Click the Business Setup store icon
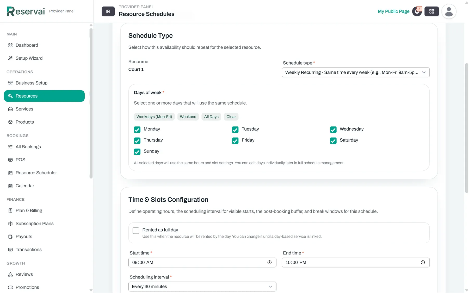 pyautogui.click(x=10, y=83)
